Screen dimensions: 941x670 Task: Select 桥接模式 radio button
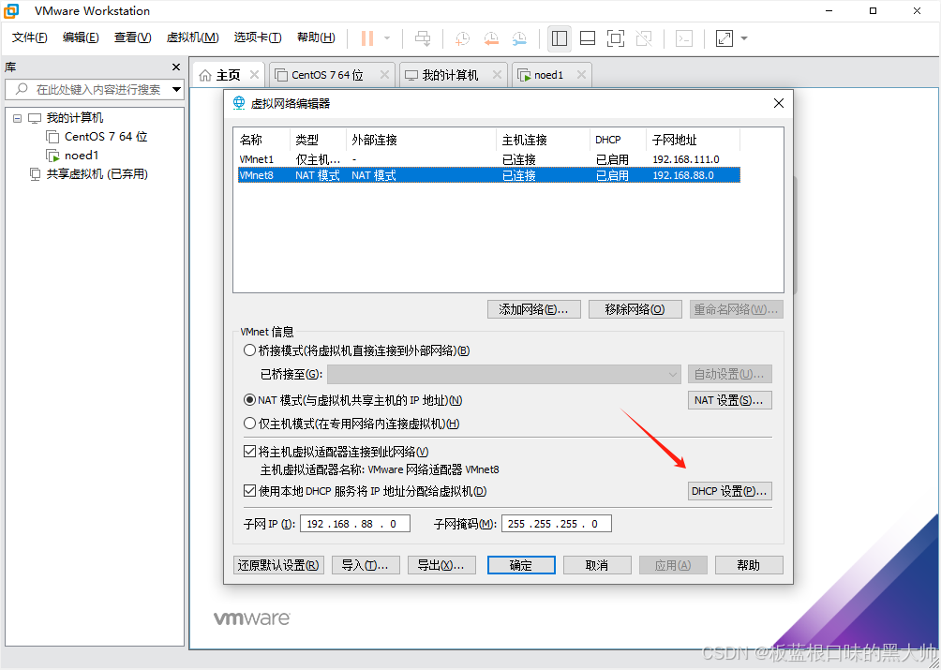(249, 350)
